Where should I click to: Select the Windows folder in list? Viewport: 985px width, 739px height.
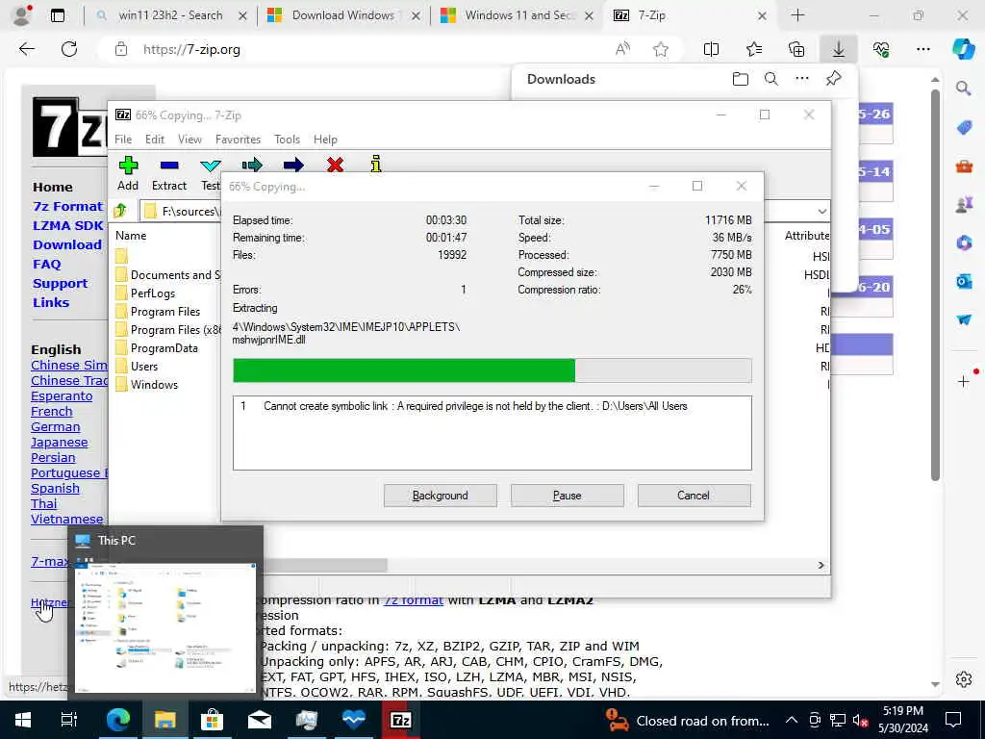click(x=154, y=385)
